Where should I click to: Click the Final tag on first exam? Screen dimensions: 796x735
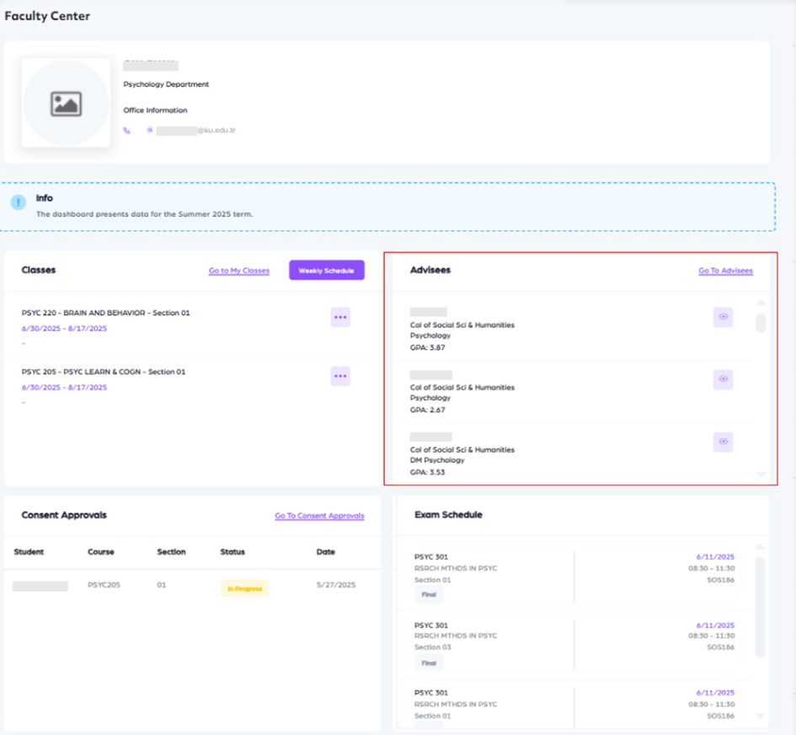tap(429, 595)
